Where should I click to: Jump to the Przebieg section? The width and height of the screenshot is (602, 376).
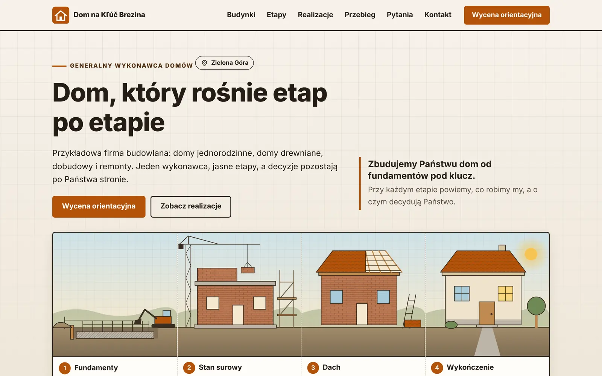[360, 15]
